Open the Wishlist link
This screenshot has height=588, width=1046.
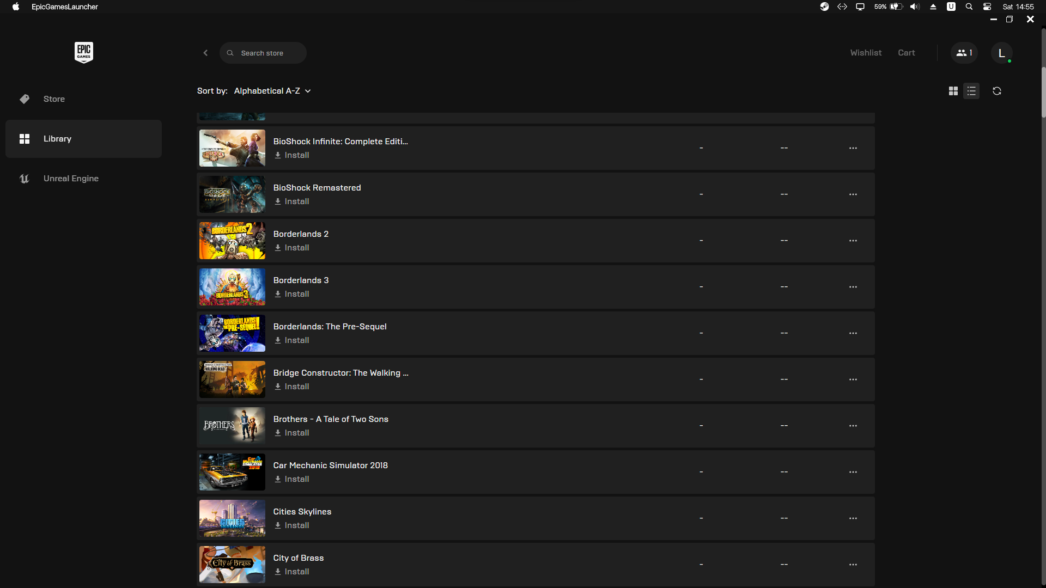(865, 53)
